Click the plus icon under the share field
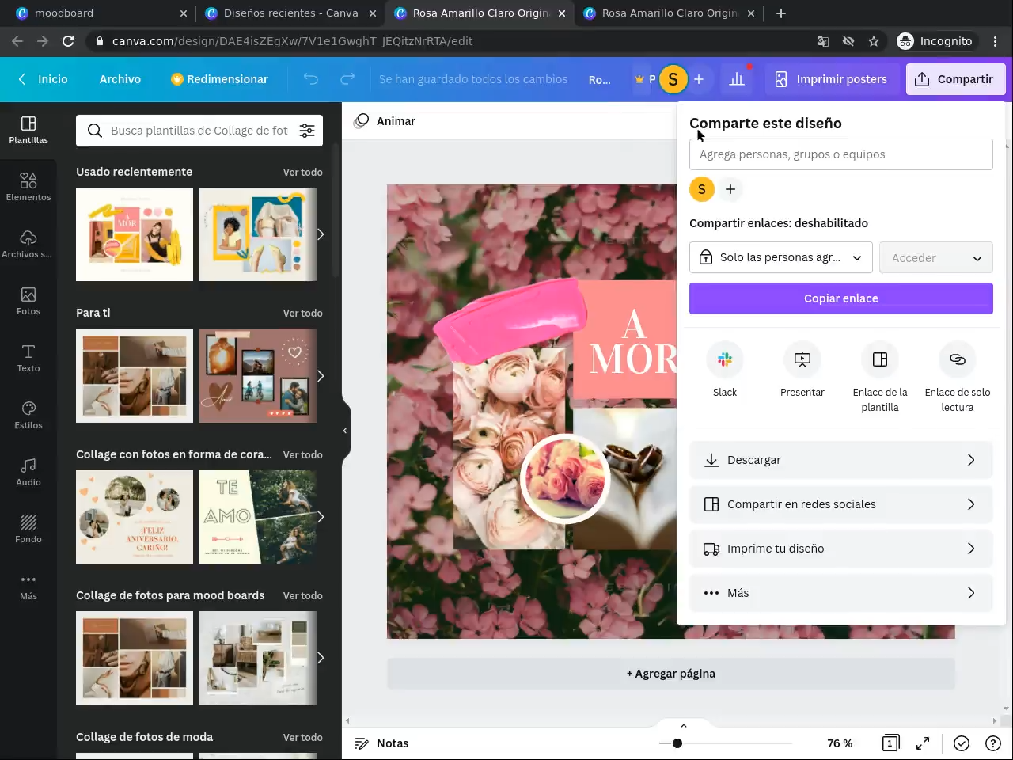Viewport: 1013px width, 760px height. (x=730, y=189)
